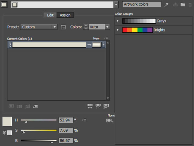Click the Save changes to color group icon
The image size is (194, 146).
coord(175,5)
